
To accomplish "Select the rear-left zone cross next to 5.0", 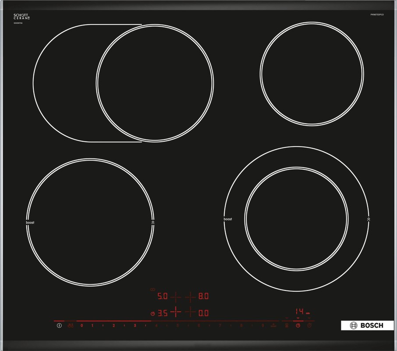I will coord(175,297).
